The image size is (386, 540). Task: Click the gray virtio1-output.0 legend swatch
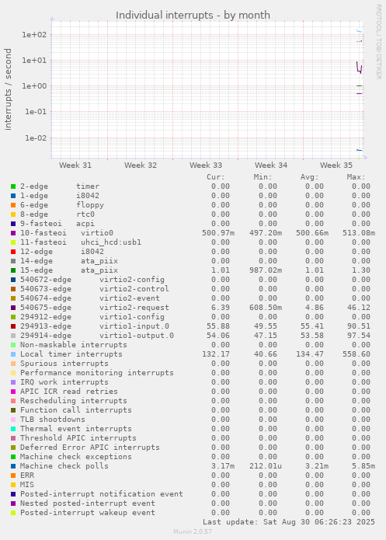coord(13,336)
